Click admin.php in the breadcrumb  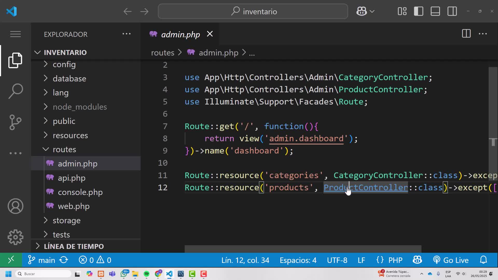tap(218, 53)
